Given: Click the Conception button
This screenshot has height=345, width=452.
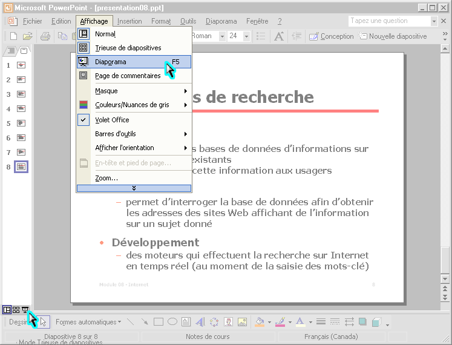Looking at the screenshot, I should click(x=331, y=36).
